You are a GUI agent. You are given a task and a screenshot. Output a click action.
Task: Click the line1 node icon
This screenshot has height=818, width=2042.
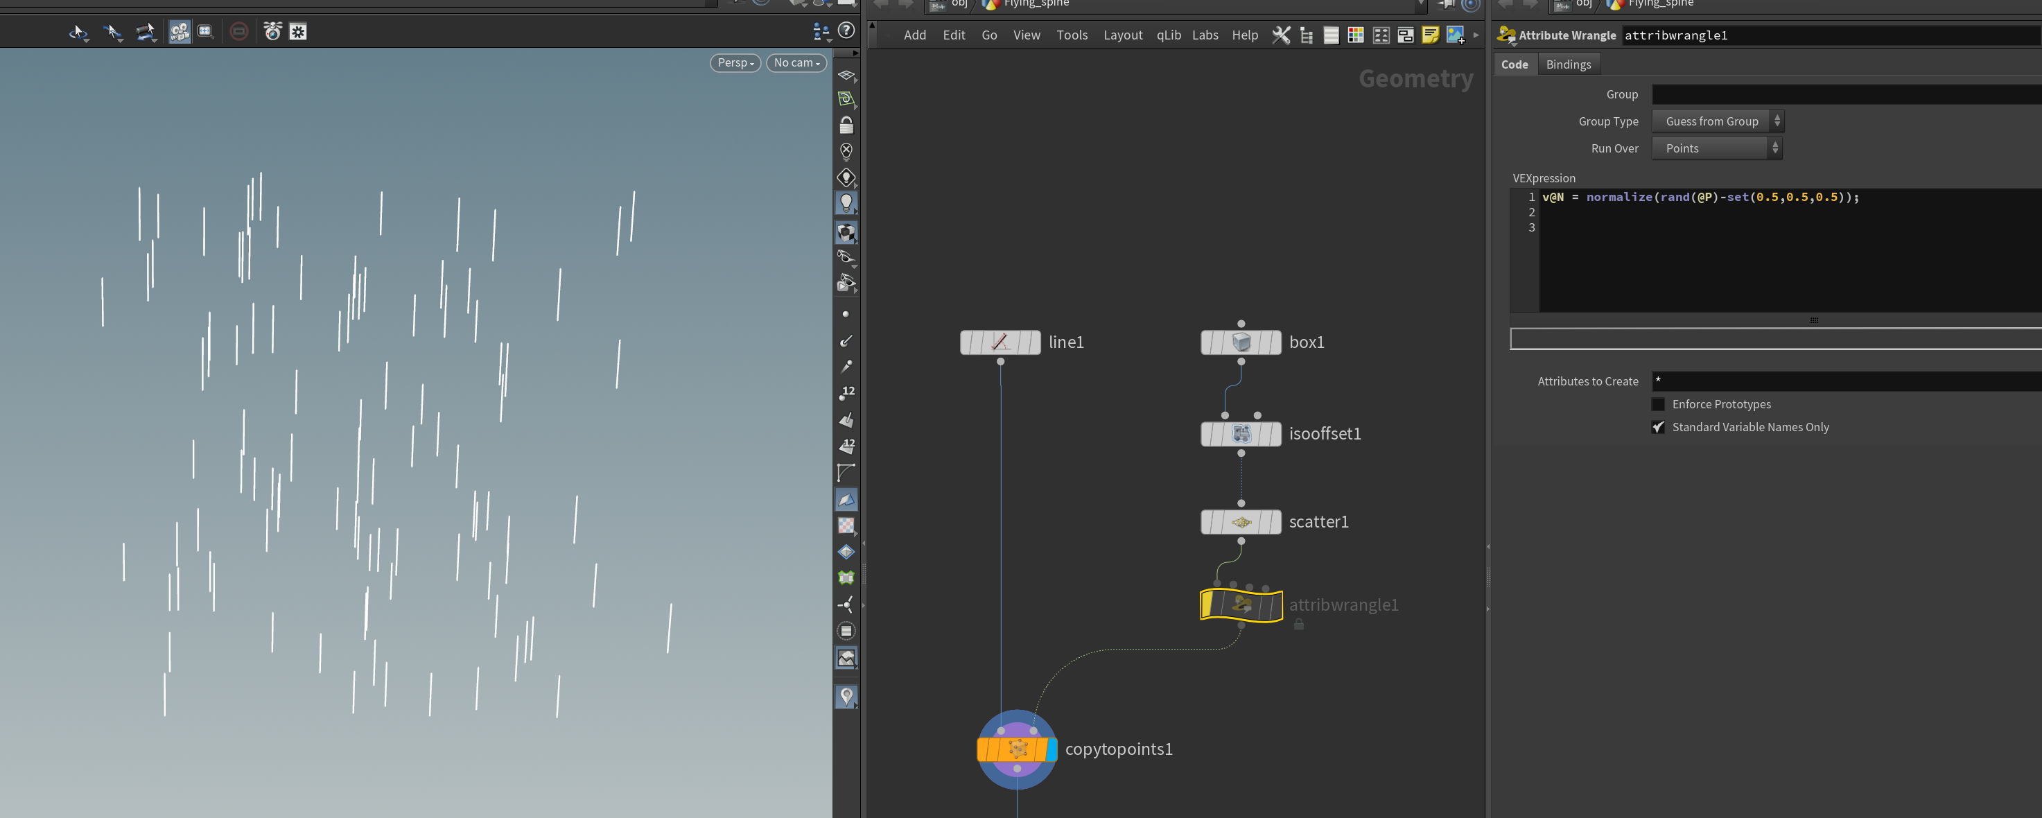click(1000, 342)
